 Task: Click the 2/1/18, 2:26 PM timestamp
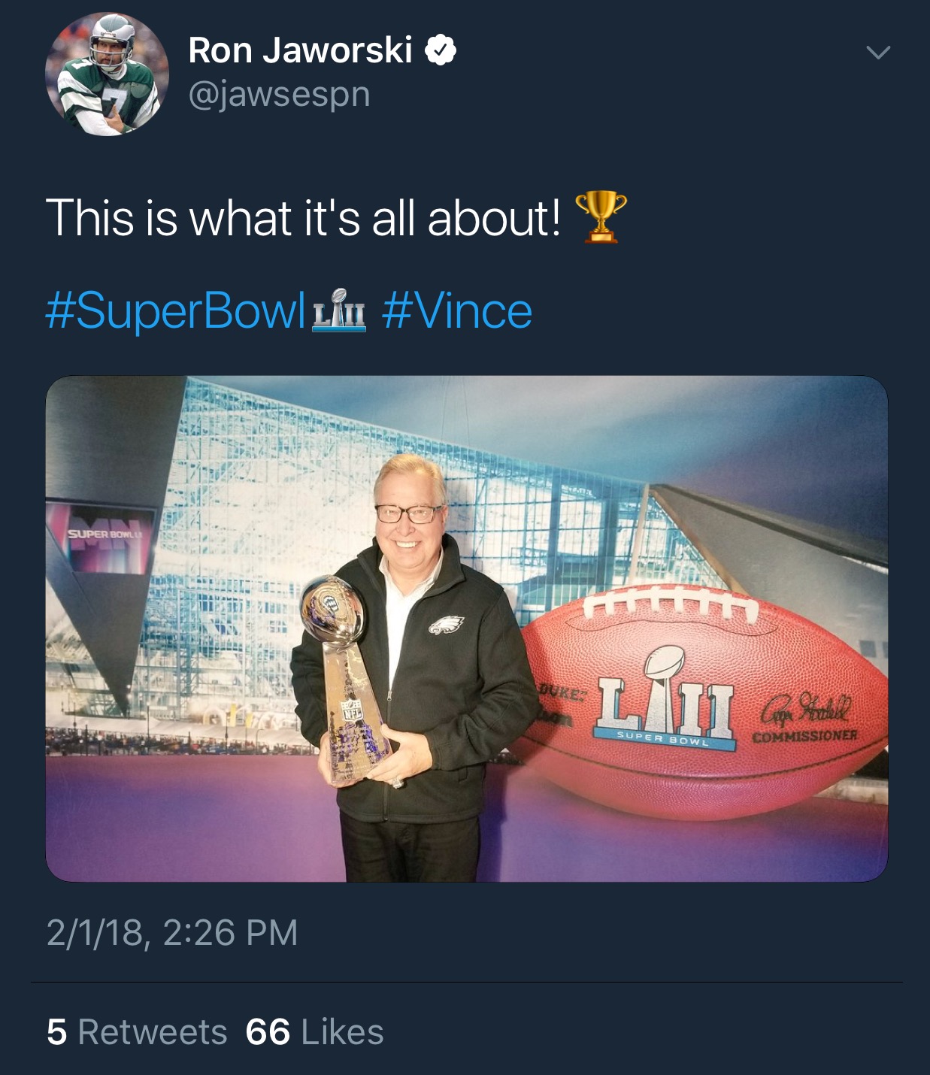pos(172,933)
